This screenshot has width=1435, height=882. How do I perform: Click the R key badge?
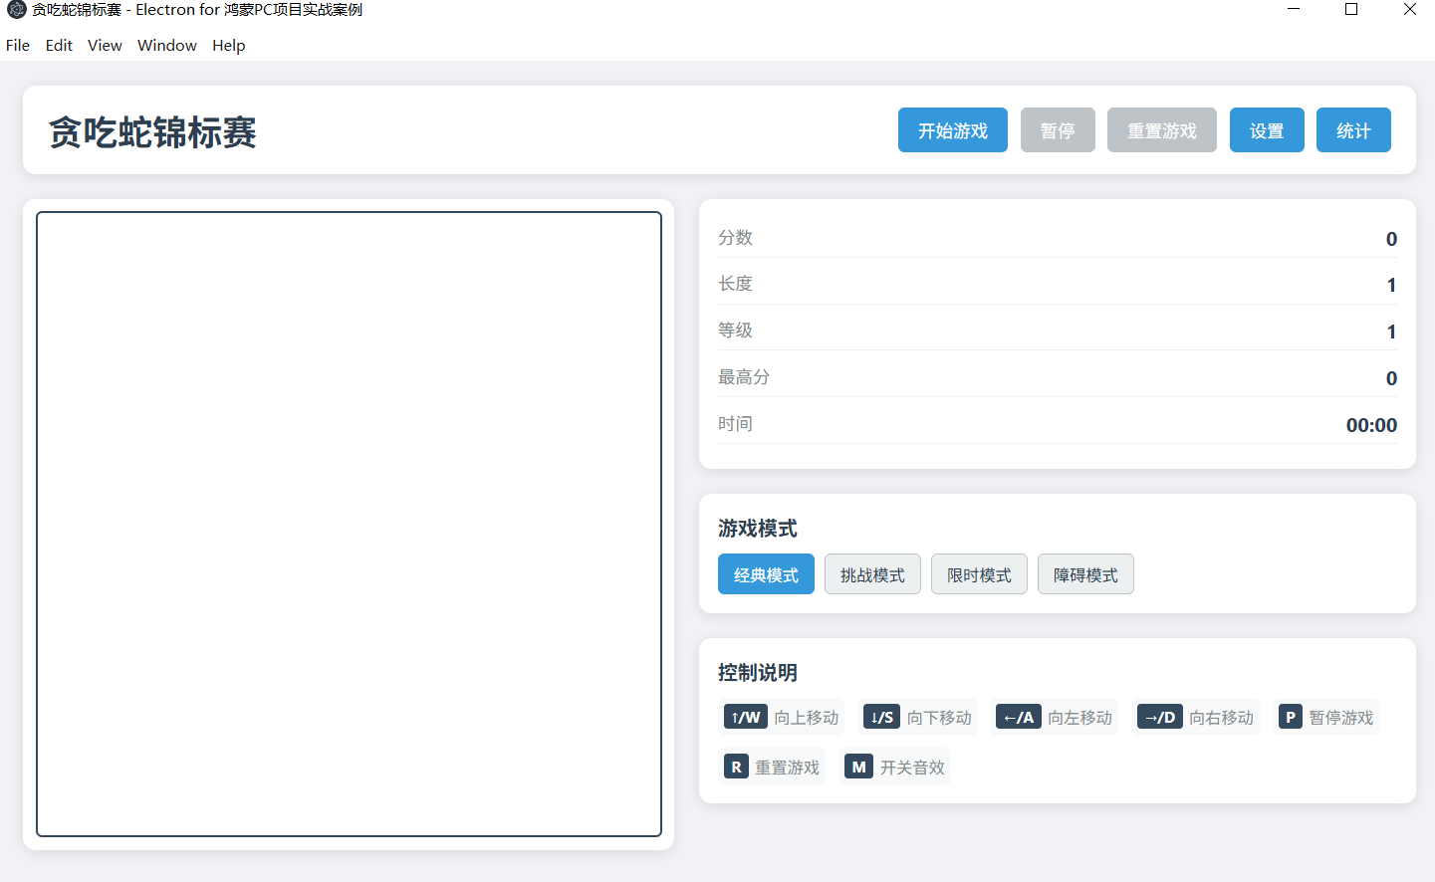[736, 767]
